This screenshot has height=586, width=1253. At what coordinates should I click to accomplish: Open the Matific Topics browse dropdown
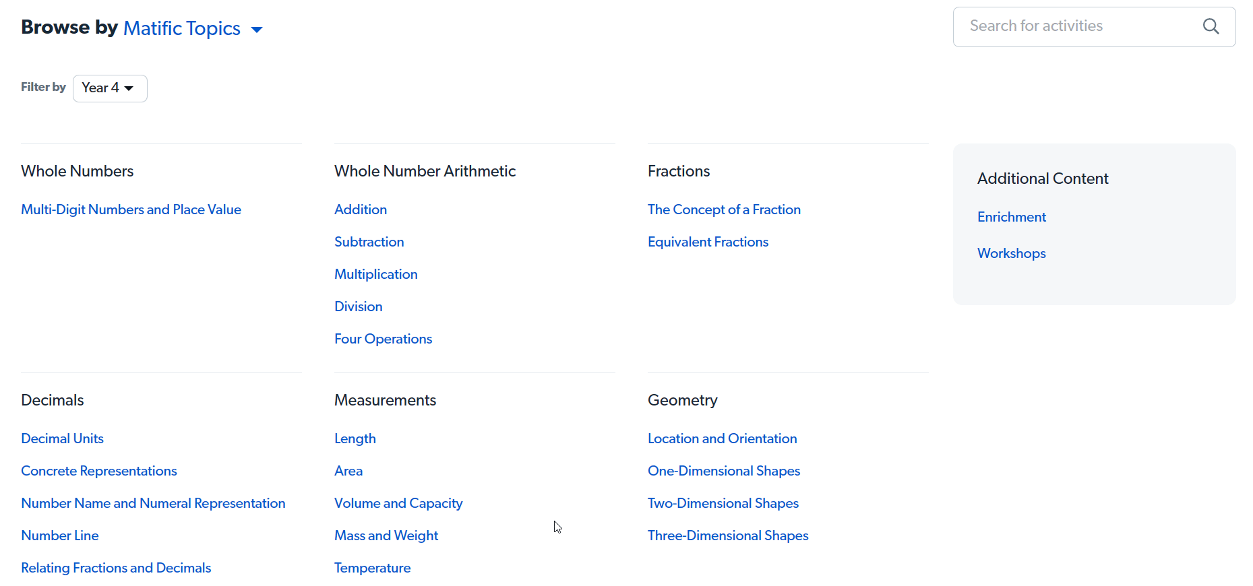pyautogui.click(x=192, y=28)
